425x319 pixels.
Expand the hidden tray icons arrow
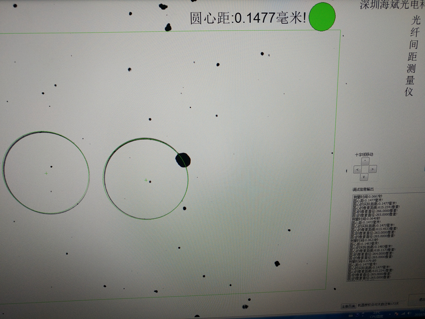coord(390,314)
